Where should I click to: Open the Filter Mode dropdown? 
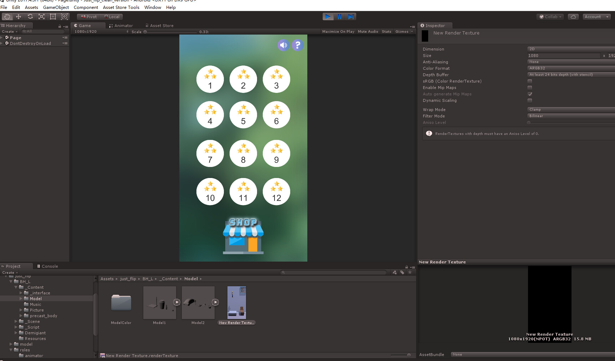click(571, 116)
